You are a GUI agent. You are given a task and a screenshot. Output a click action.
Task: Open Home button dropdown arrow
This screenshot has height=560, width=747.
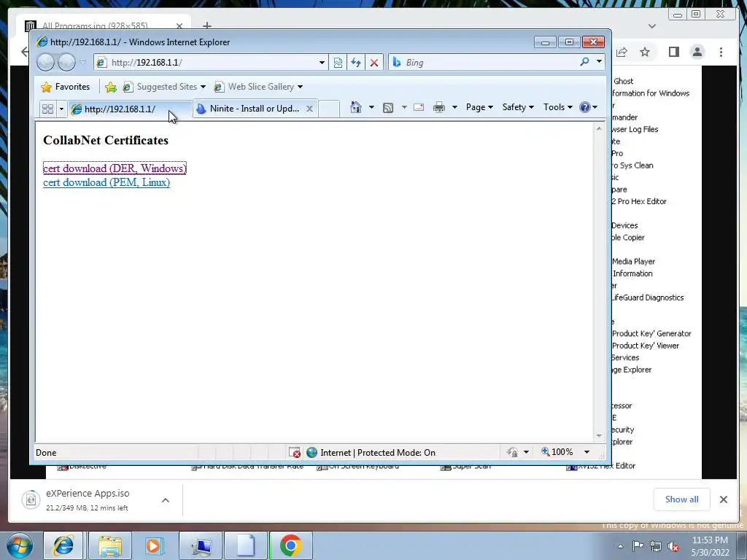371,107
